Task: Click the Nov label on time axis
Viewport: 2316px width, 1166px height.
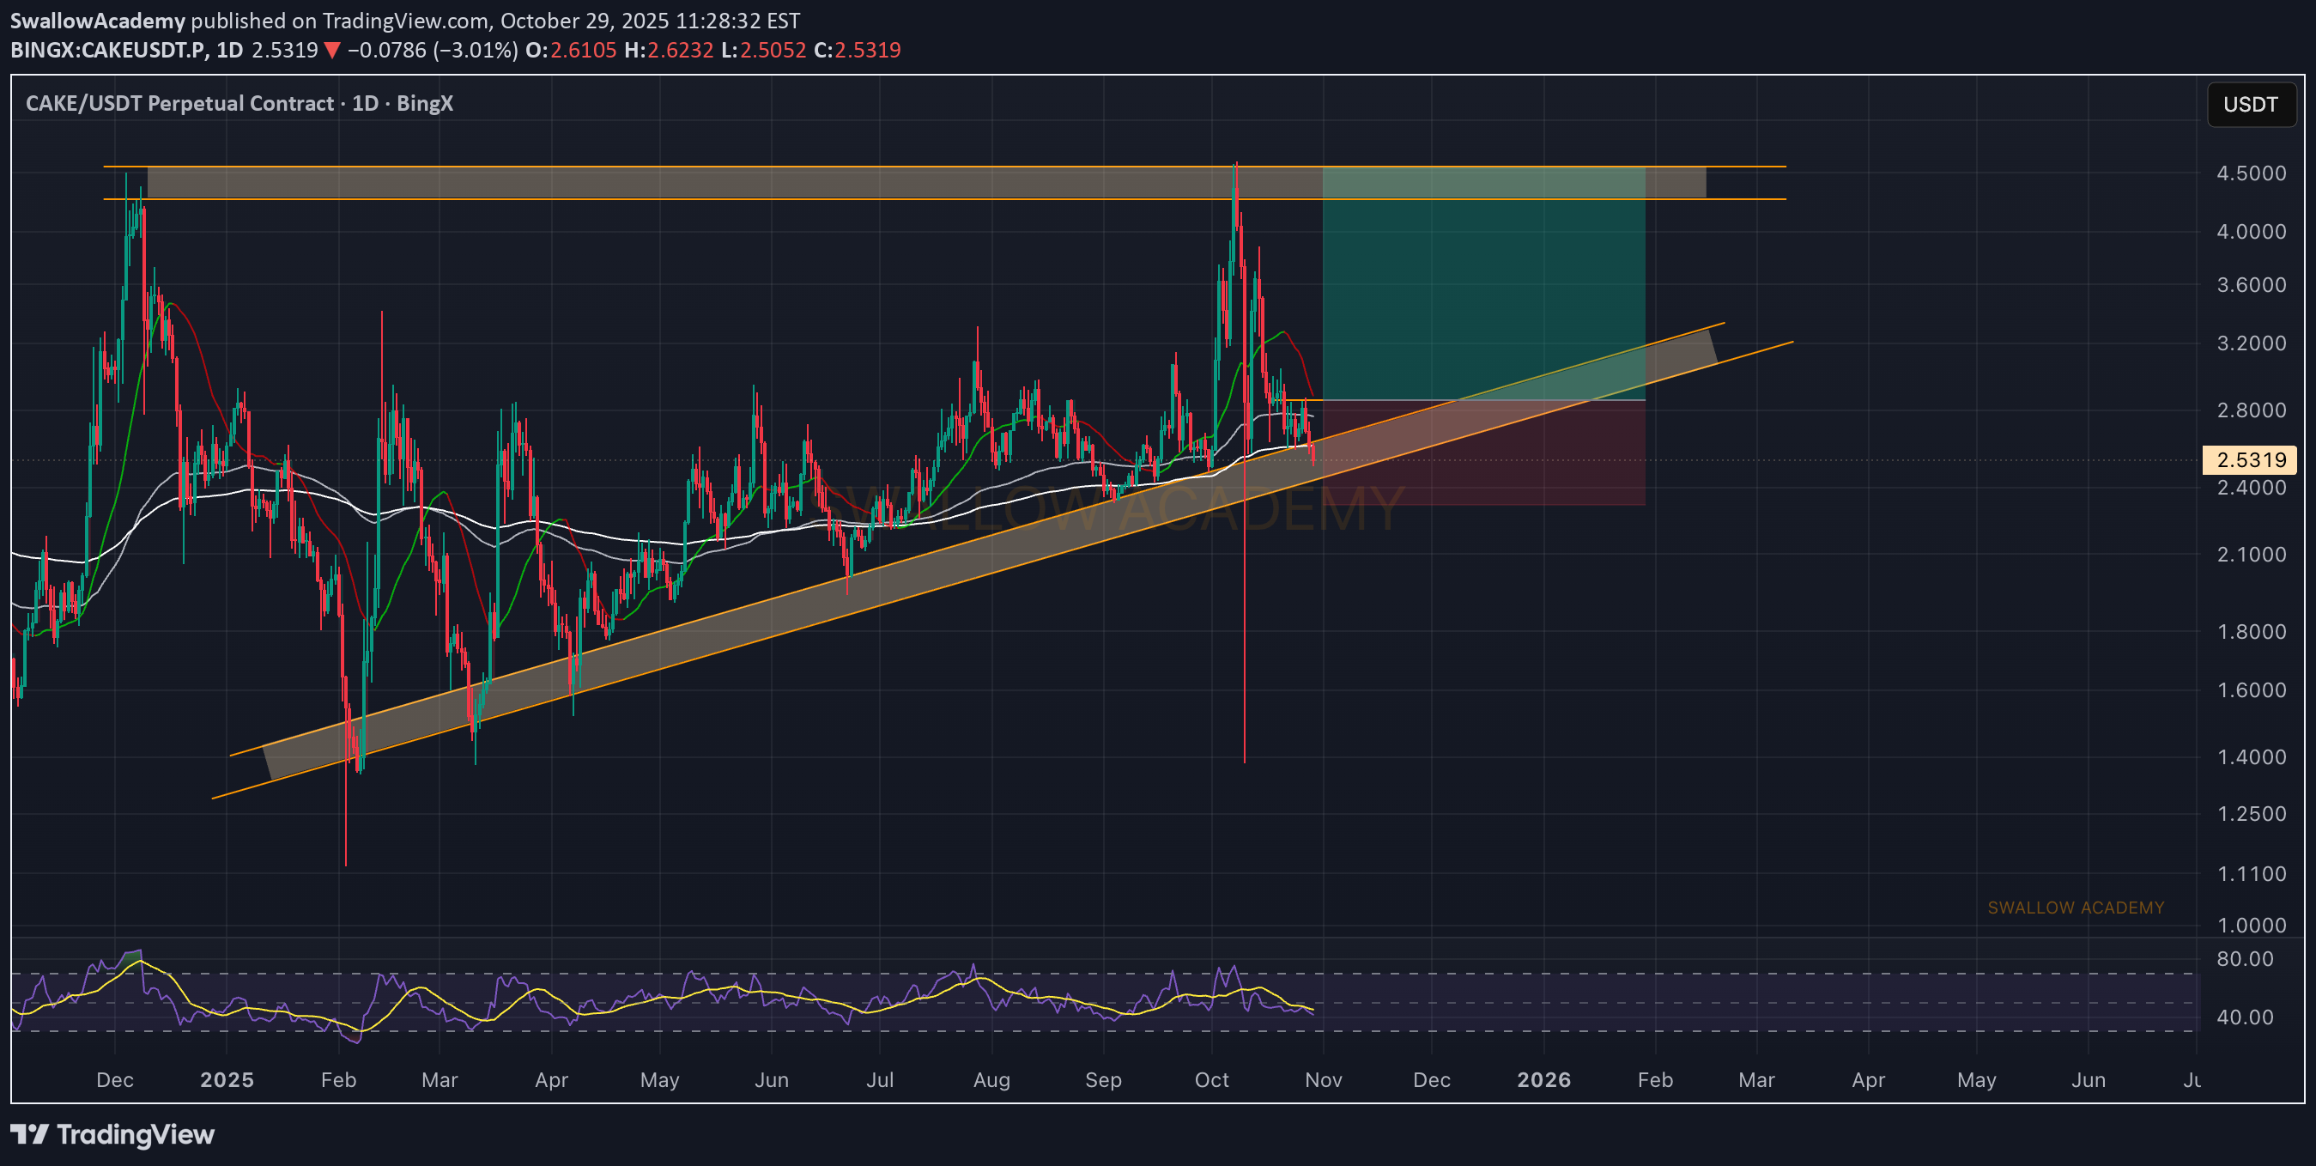Action: pos(1323,1079)
